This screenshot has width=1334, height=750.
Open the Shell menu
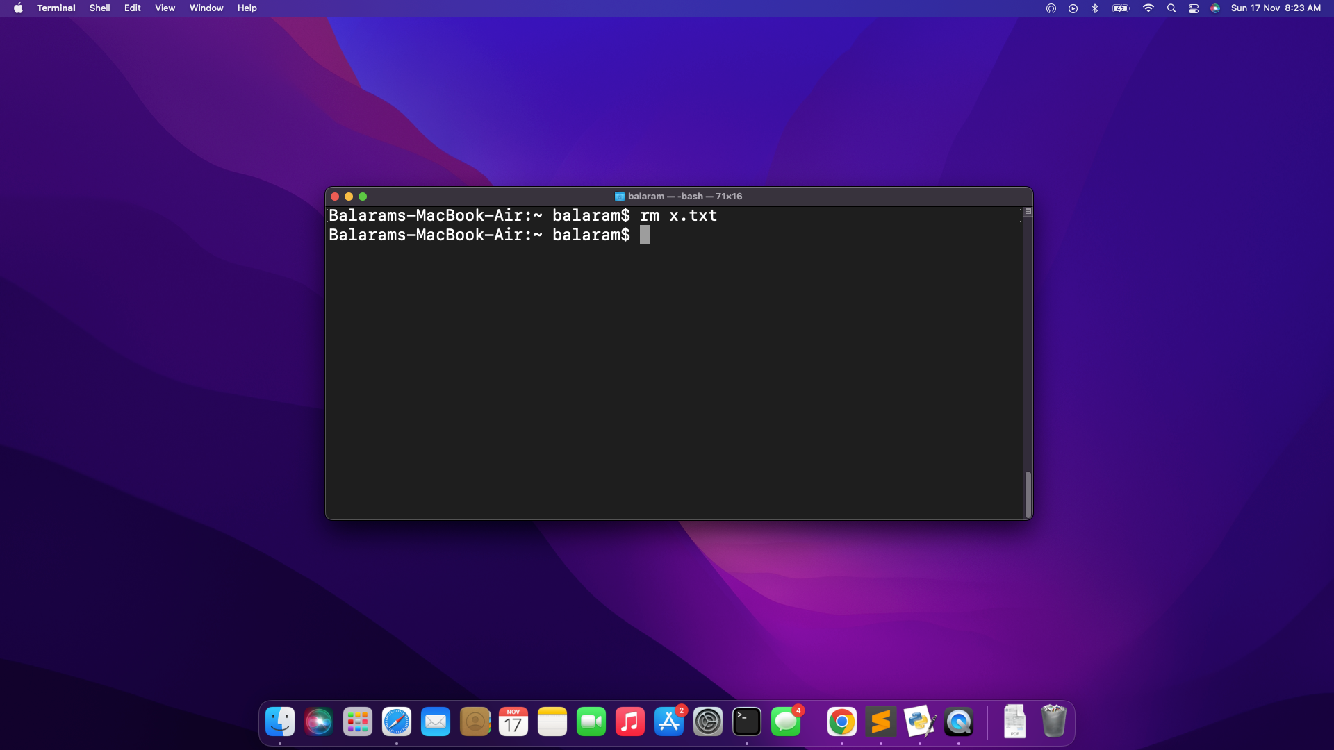pos(99,8)
